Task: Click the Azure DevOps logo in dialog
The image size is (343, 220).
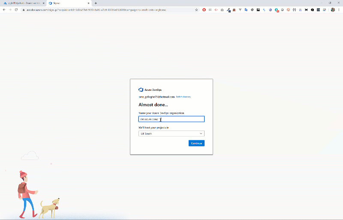Action: [141, 90]
